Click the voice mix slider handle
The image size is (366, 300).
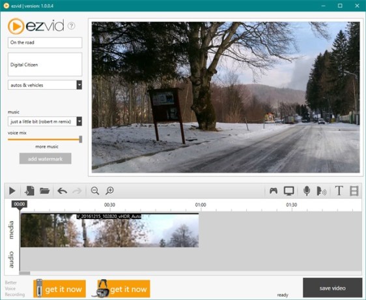point(81,139)
